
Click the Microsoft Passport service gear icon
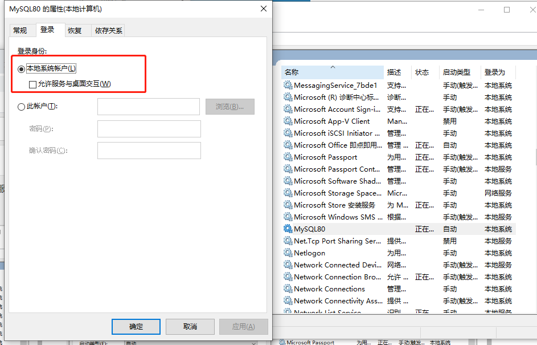point(286,157)
